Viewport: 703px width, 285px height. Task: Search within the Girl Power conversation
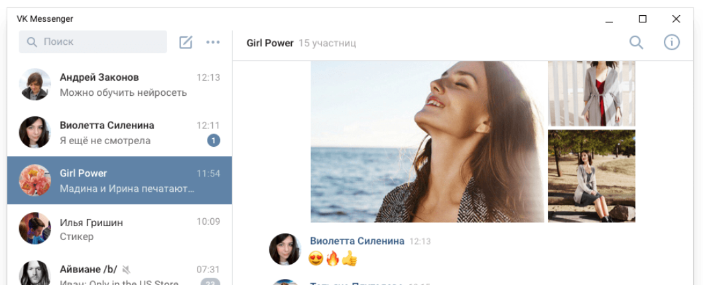point(636,42)
